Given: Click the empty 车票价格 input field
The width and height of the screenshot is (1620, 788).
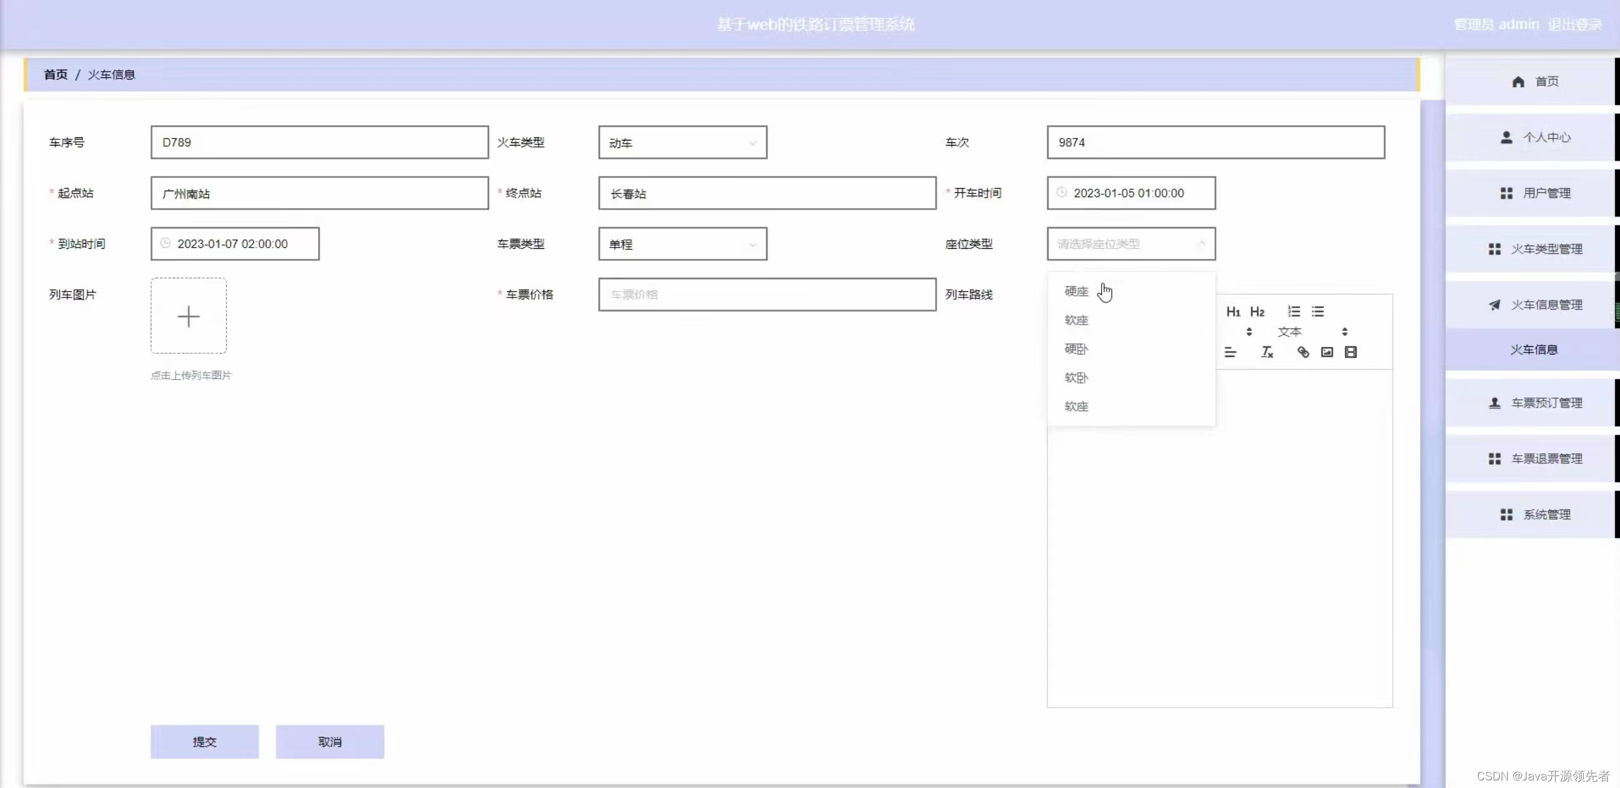Looking at the screenshot, I should [767, 294].
